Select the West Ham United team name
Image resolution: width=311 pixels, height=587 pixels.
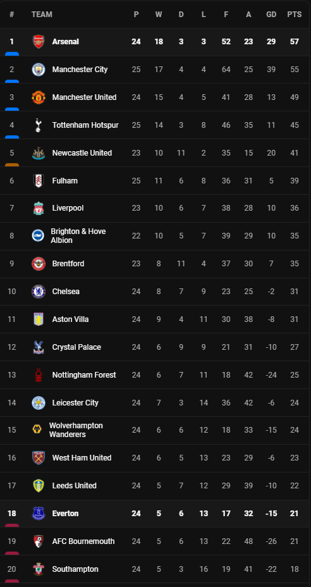[x=82, y=458]
